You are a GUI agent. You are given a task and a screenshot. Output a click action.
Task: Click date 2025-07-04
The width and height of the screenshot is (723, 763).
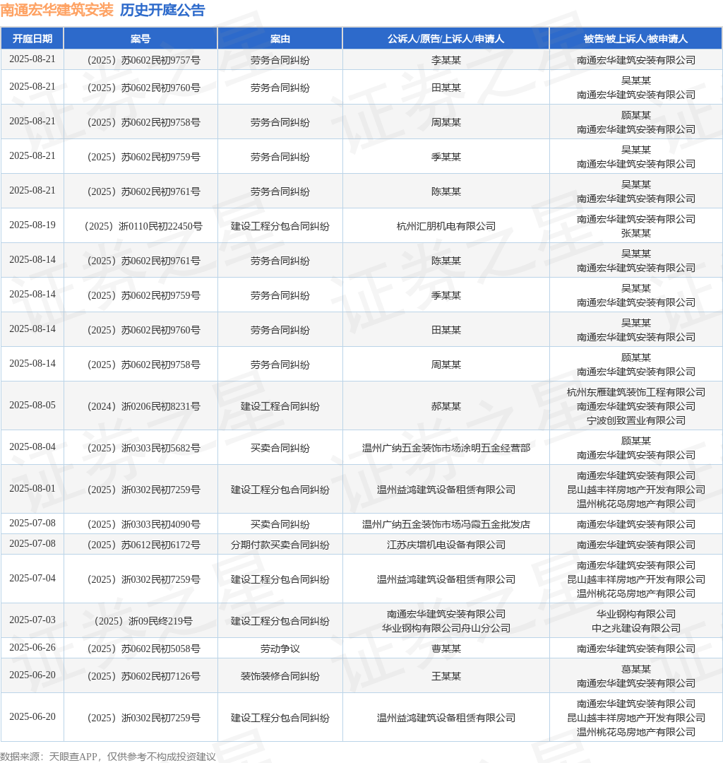click(x=32, y=578)
